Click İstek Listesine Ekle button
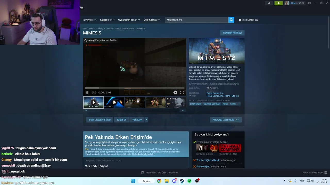The width and height of the screenshot is (330, 185). 100,120
